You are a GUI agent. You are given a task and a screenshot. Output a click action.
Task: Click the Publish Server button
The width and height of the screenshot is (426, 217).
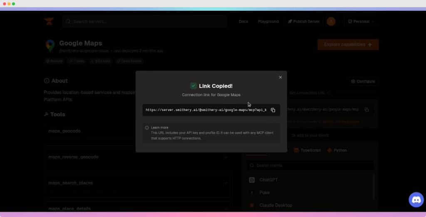click(304, 22)
